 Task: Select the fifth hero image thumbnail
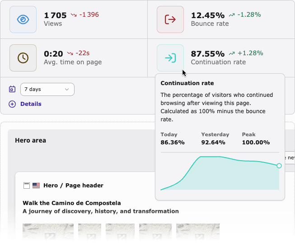(x=198, y=233)
